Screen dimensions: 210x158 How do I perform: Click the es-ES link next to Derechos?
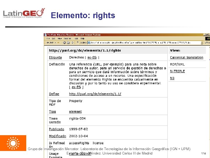tap(92, 57)
